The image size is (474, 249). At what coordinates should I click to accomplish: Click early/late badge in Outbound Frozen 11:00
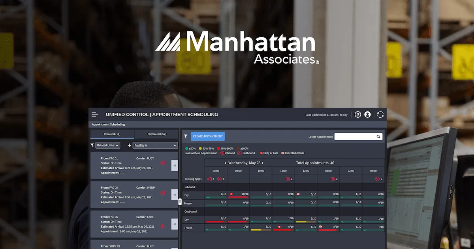(x=279, y=227)
